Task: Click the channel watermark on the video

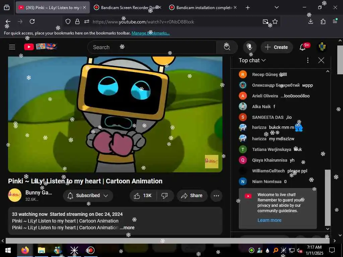Action: pos(212,162)
